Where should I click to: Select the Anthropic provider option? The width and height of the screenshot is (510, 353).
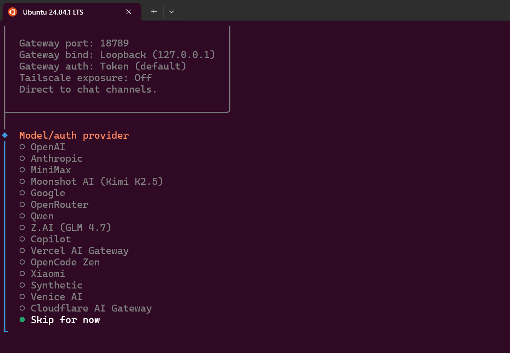51,159
